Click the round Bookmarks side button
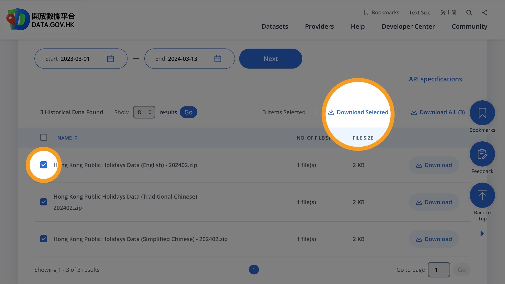This screenshot has height=284, width=505. 482,113
